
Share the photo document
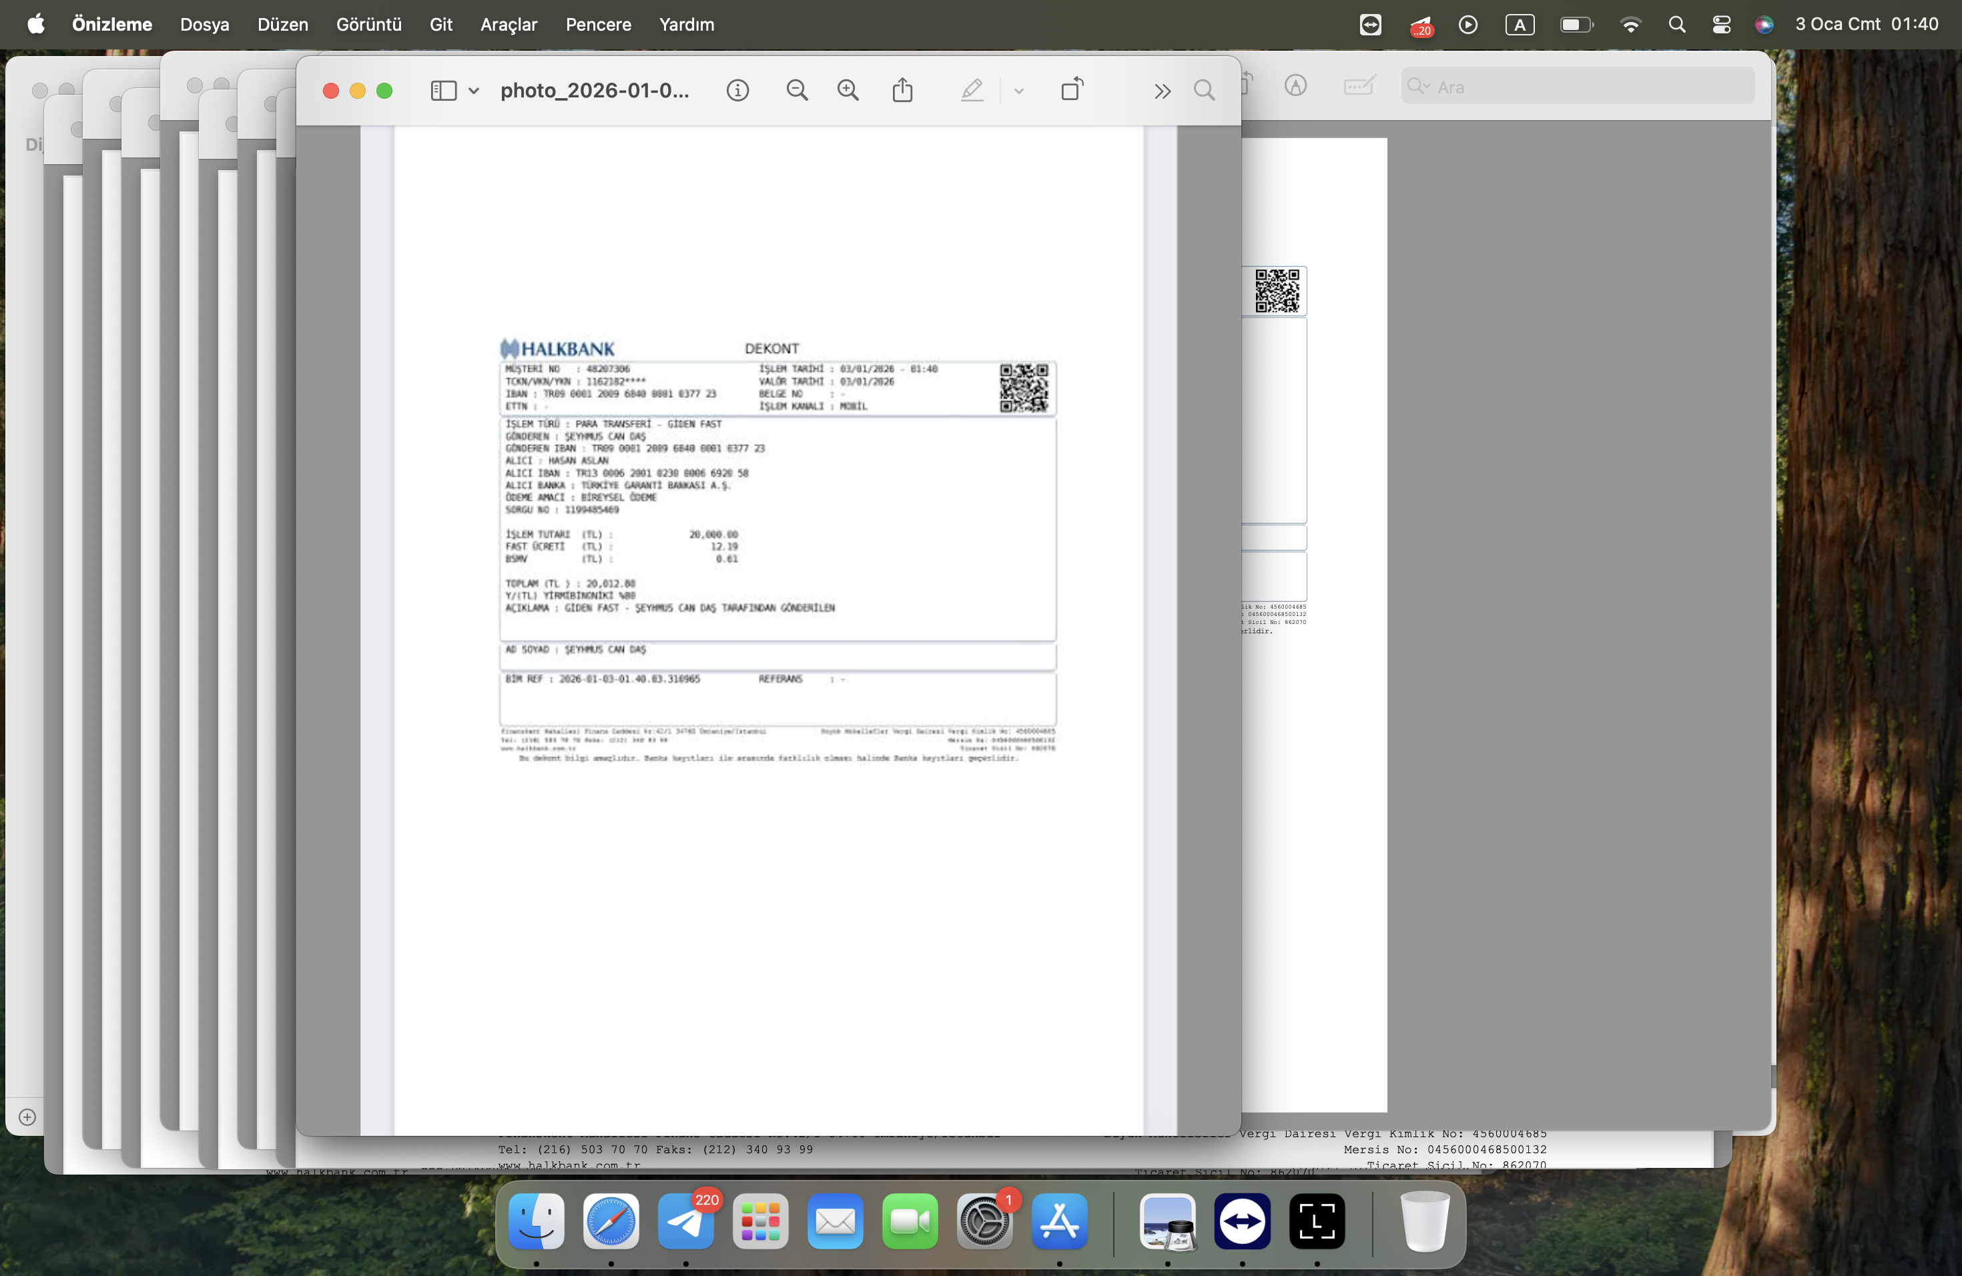pos(903,90)
